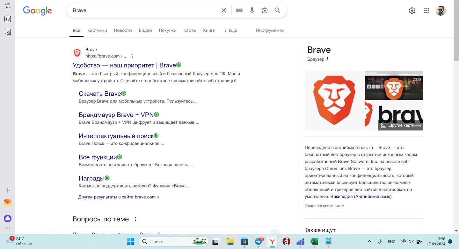
Task: Open the Награды link
Action: 91,178
